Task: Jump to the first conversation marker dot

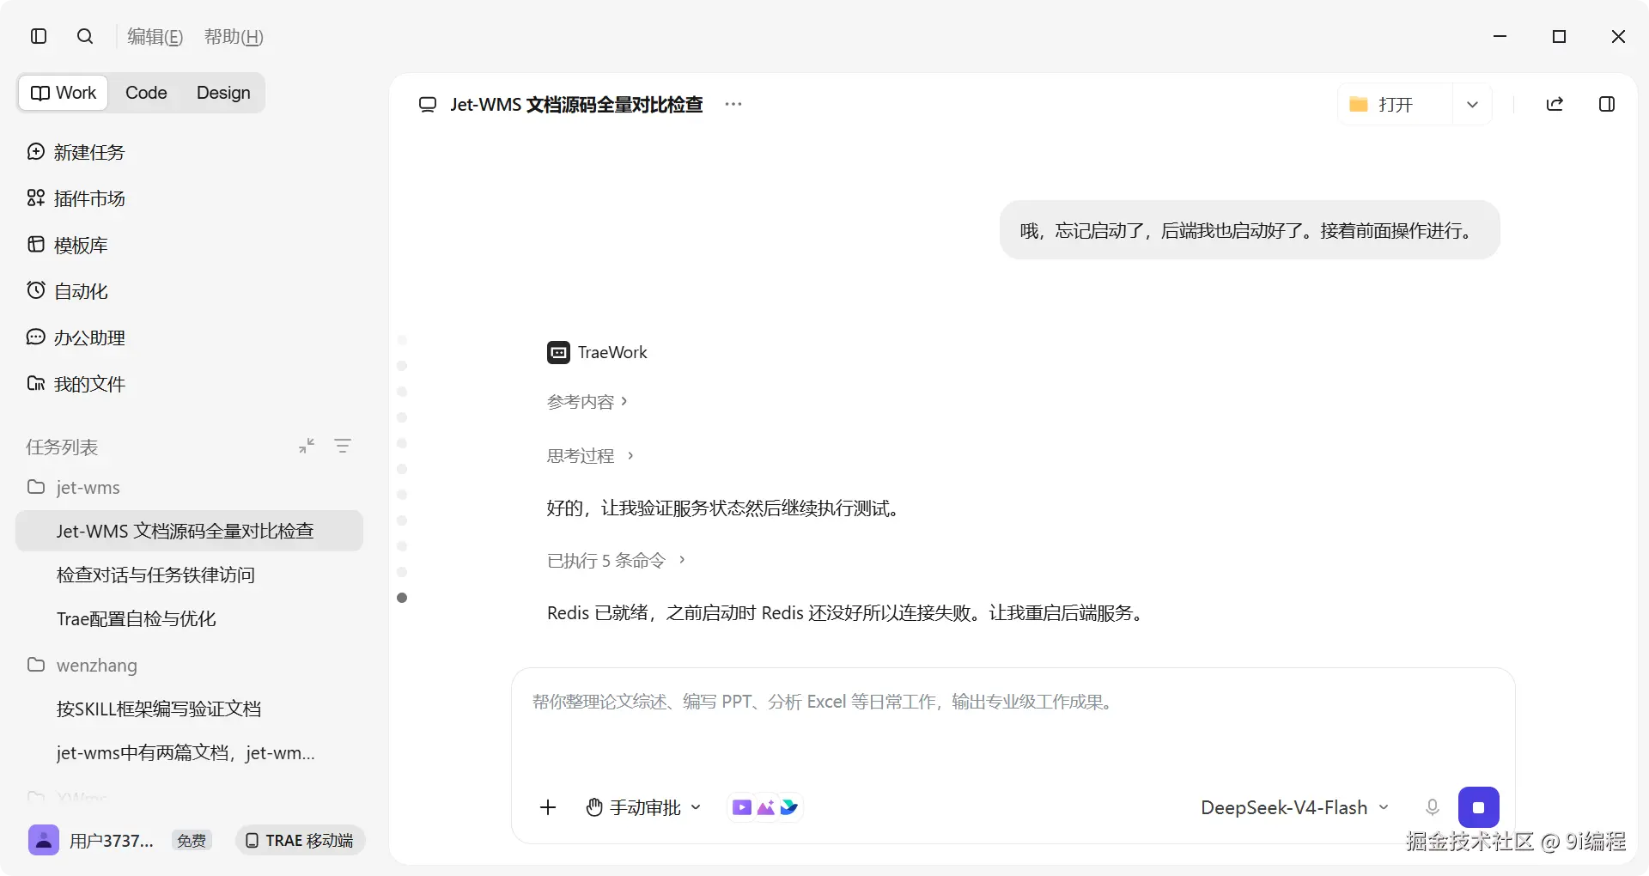Action: point(402,340)
